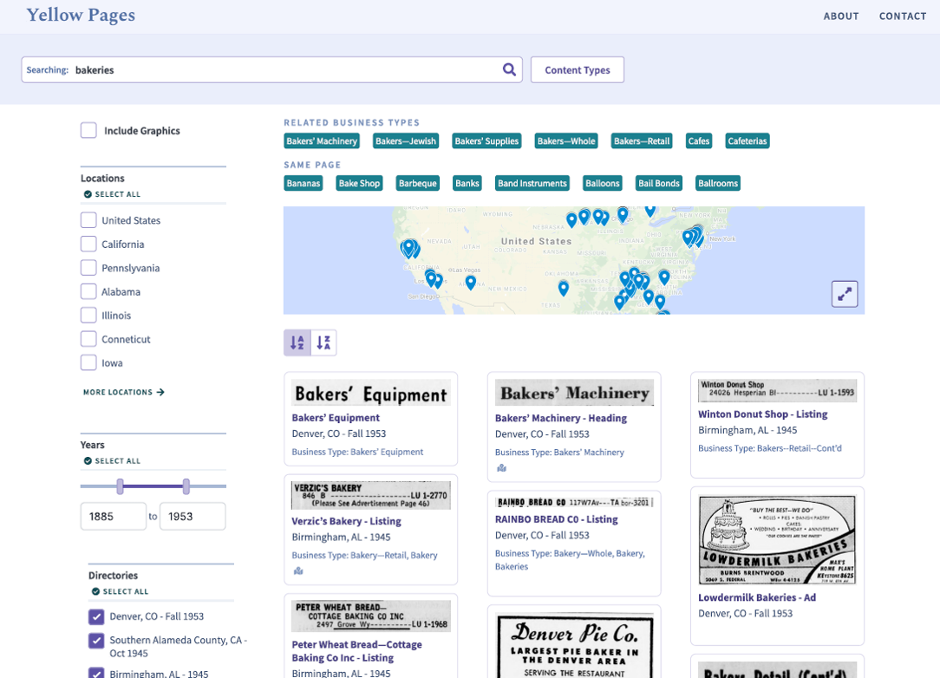
Task: Check the Alabama location
Action: click(x=88, y=292)
